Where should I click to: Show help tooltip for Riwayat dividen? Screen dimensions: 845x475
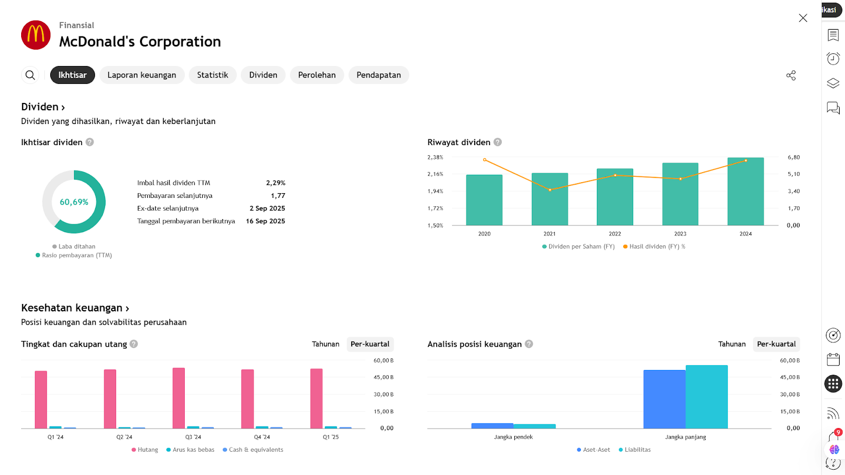497,142
